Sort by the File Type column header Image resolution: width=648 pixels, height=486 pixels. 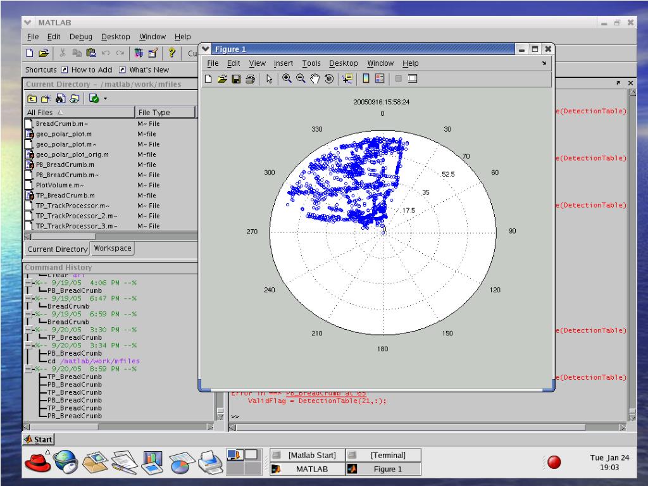[x=165, y=113]
